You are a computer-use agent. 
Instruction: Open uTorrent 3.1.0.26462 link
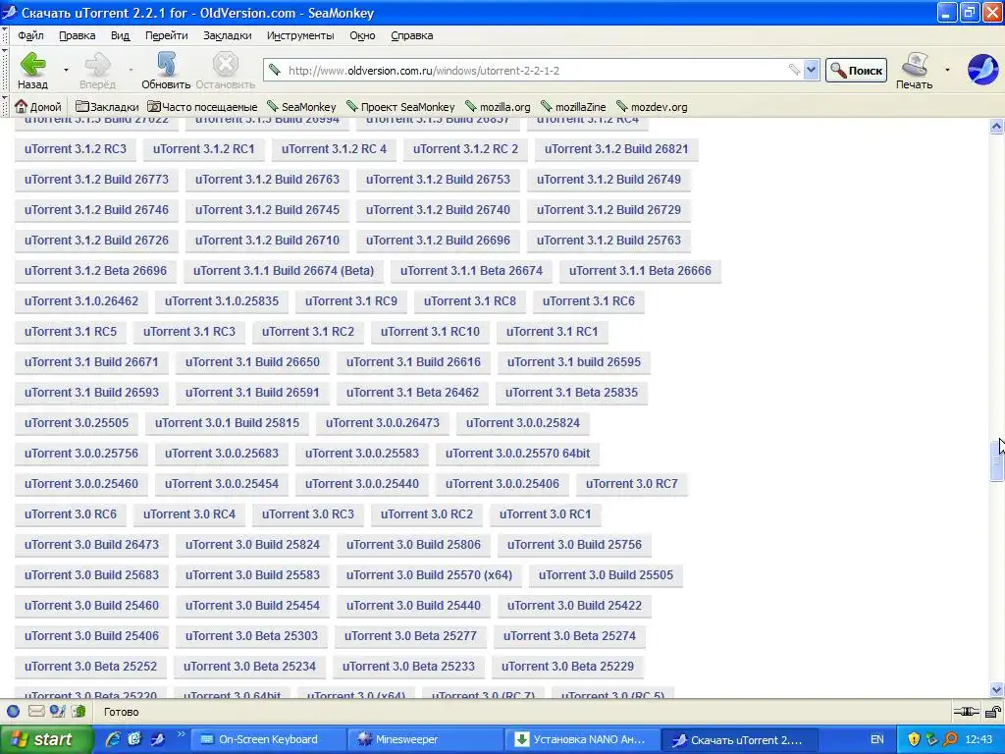pyautogui.click(x=81, y=301)
